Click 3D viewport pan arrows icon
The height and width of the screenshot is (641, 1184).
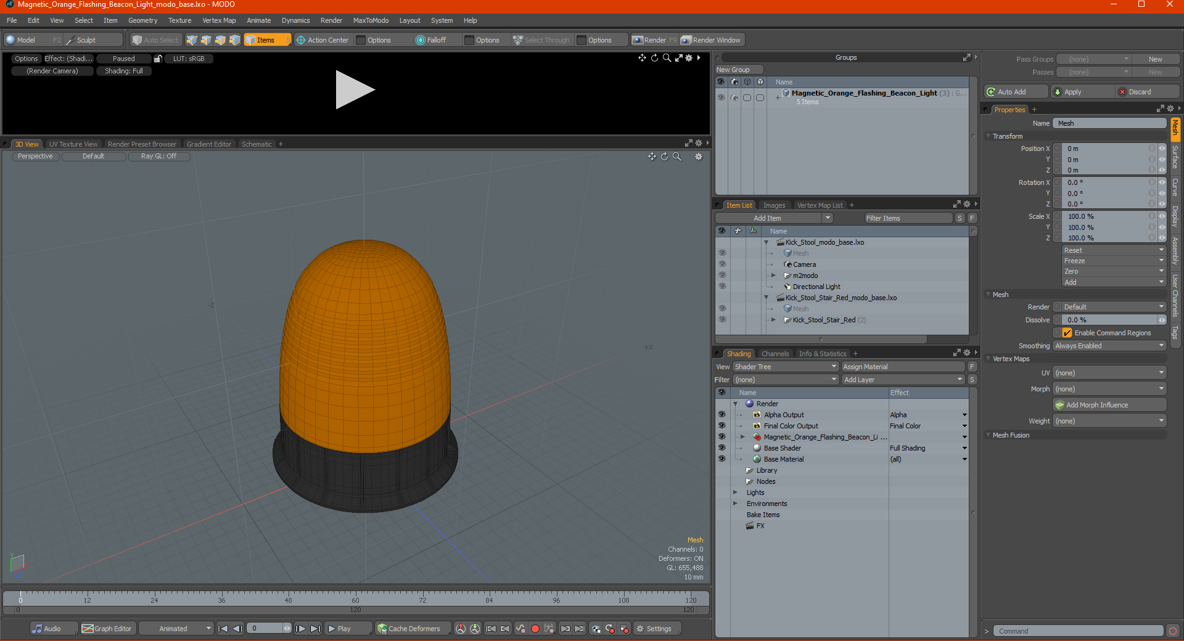(652, 157)
